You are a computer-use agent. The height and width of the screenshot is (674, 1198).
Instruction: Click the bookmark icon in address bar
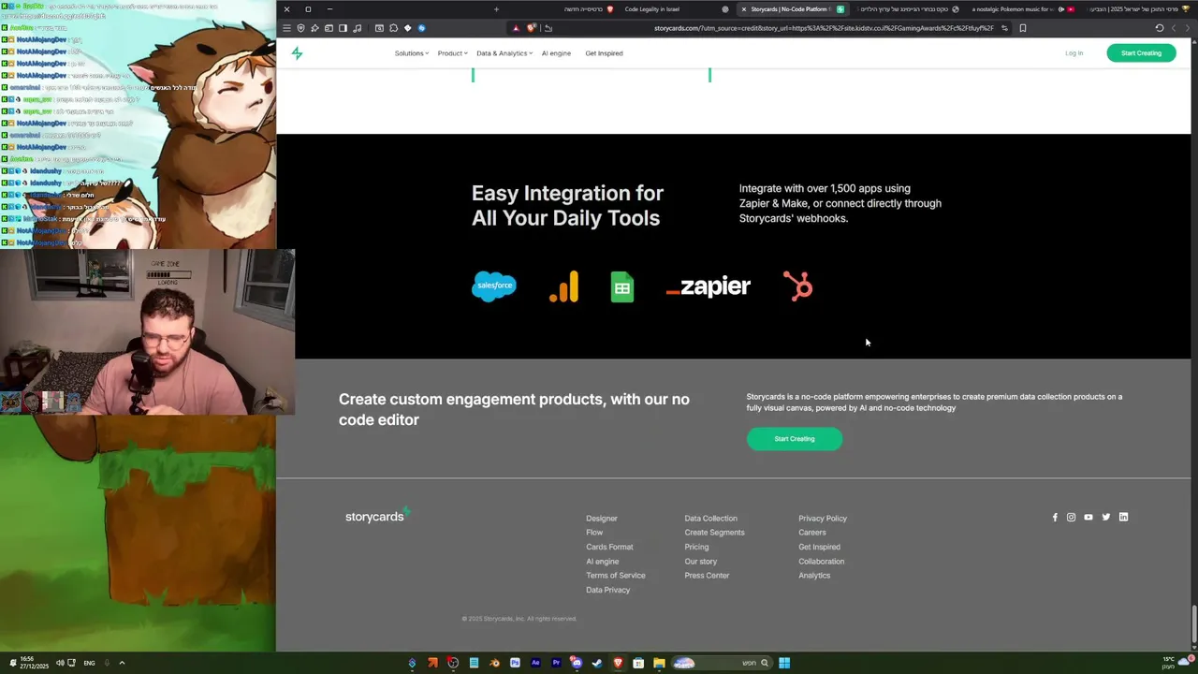(1023, 28)
